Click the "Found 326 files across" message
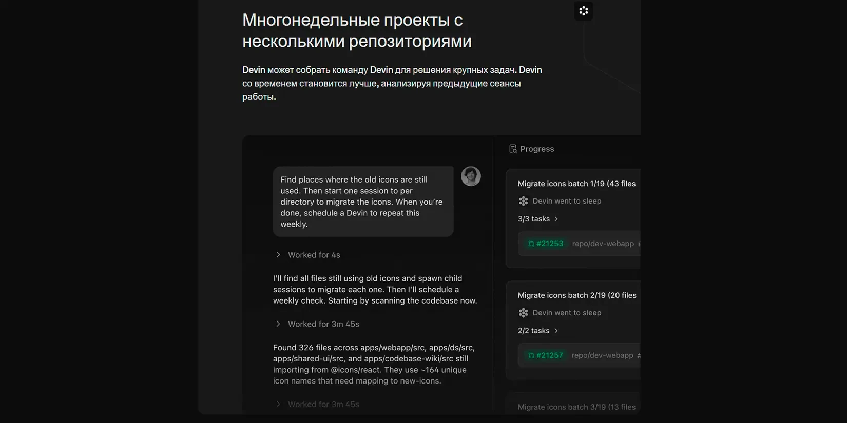Screen dimensions: 847x423 click(375, 364)
